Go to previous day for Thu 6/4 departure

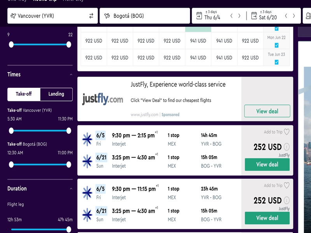231,16
